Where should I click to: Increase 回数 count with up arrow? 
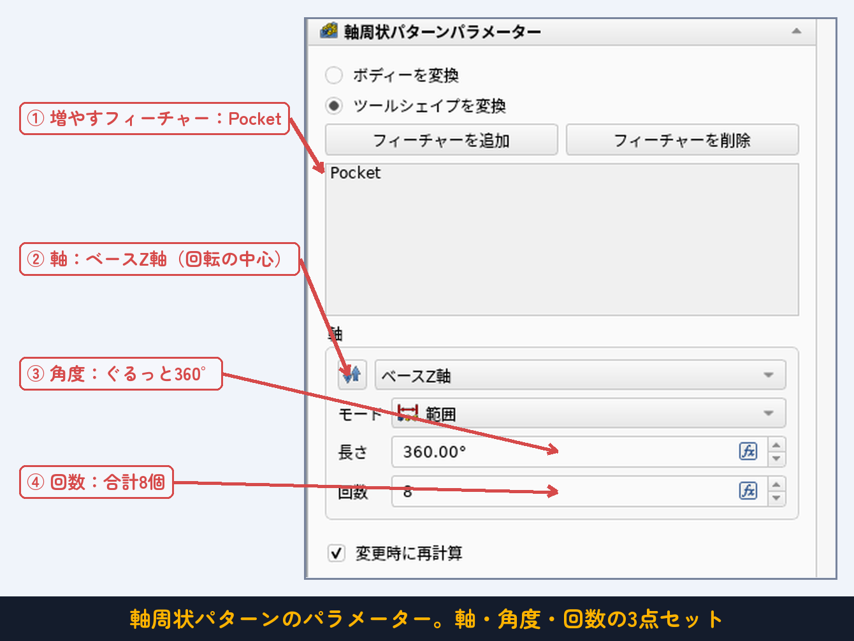click(776, 484)
